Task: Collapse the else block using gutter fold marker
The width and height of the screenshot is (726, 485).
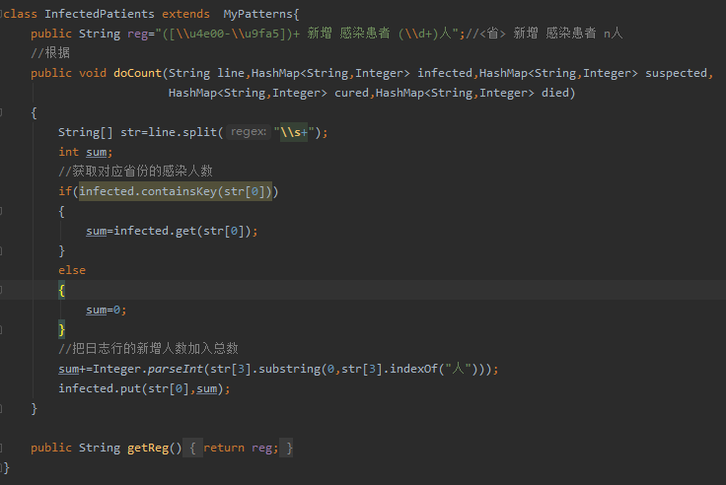Action: (3, 290)
